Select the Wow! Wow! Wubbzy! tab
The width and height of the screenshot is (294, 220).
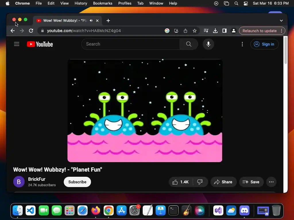(65, 21)
